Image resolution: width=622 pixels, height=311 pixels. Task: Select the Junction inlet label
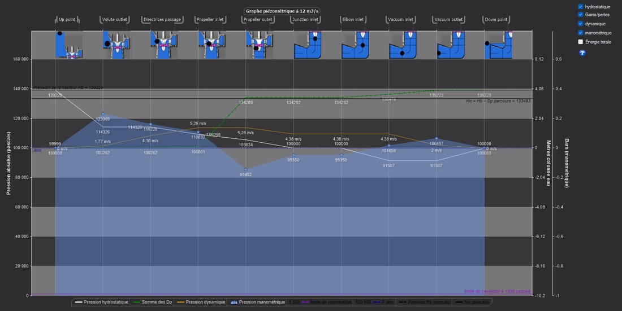pyautogui.click(x=305, y=19)
